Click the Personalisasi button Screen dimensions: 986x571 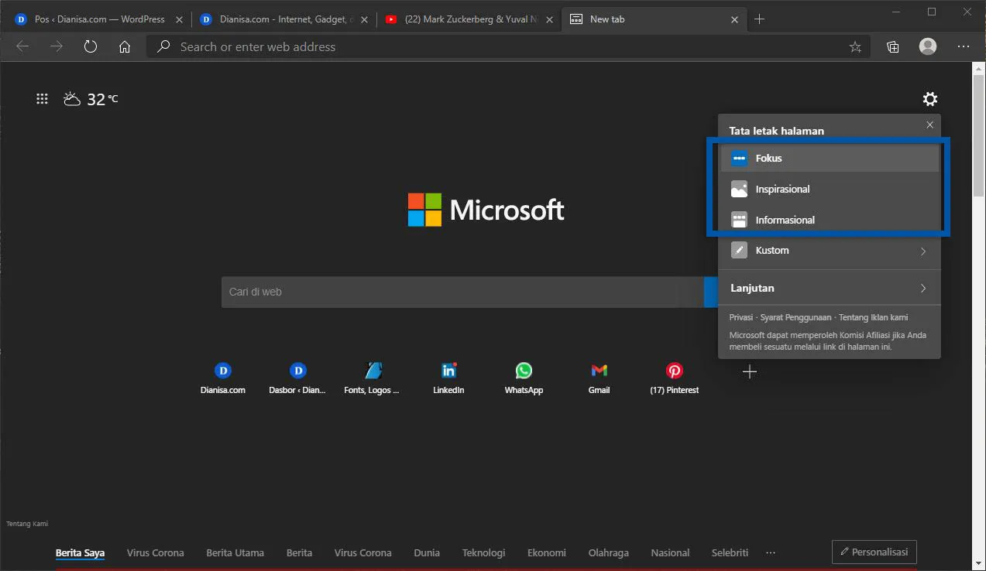[874, 552]
